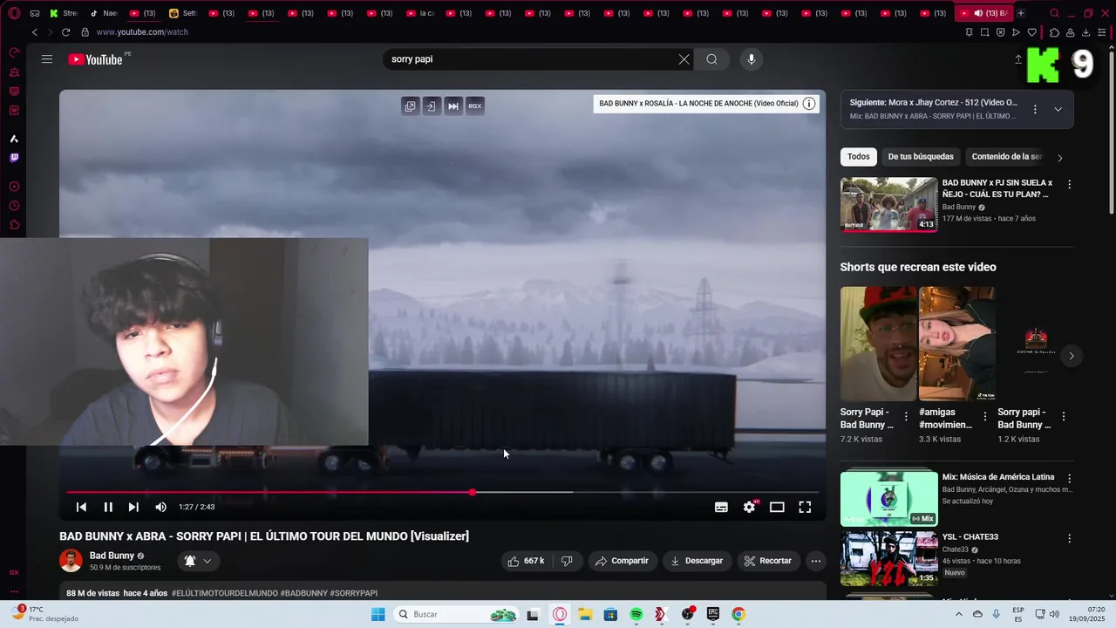This screenshot has width=1116, height=628.
Task: Show more filter chips arrow
Action: click(x=1059, y=158)
